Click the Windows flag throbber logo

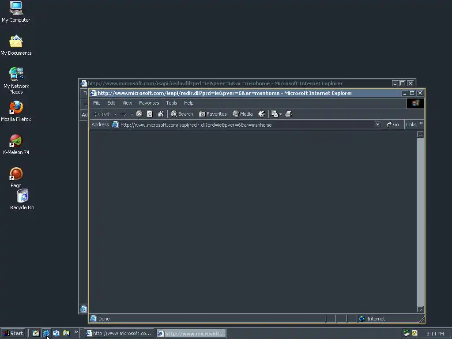click(x=415, y=103)
